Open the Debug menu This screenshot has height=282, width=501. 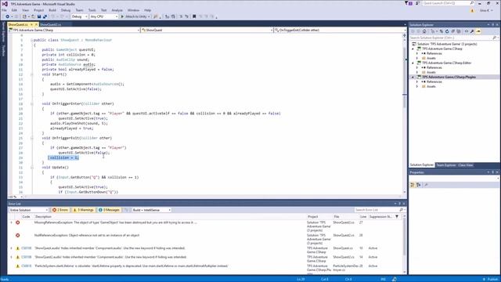[x=66, y=10]
